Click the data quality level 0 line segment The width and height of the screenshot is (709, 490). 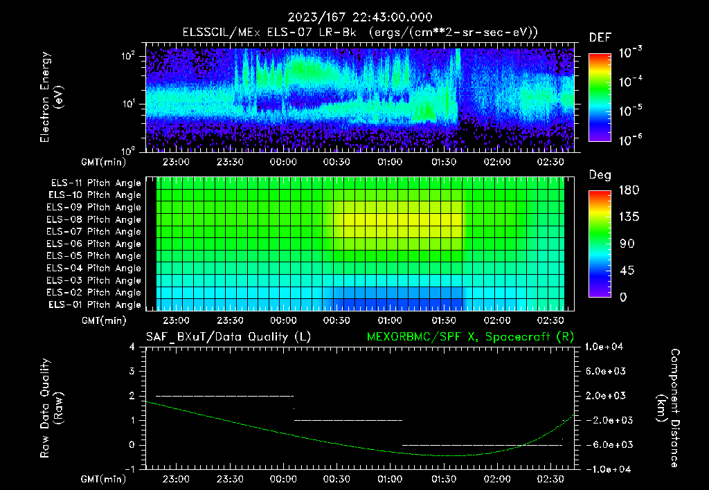(482, 445)
